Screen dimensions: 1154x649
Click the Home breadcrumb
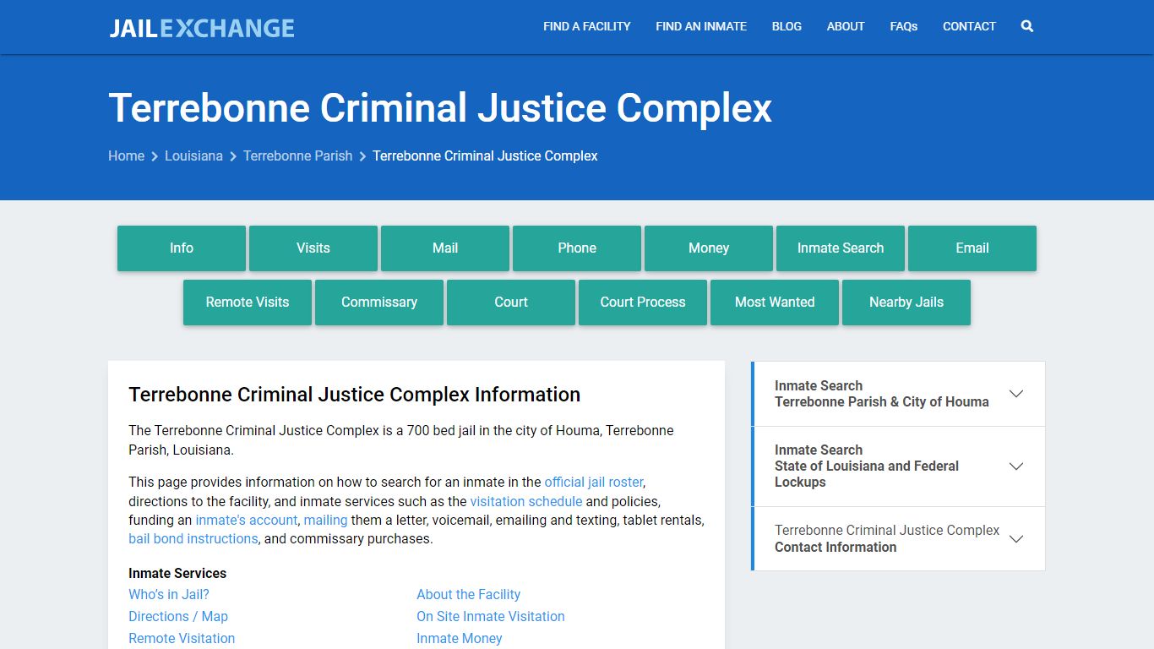tap(126, 155)
